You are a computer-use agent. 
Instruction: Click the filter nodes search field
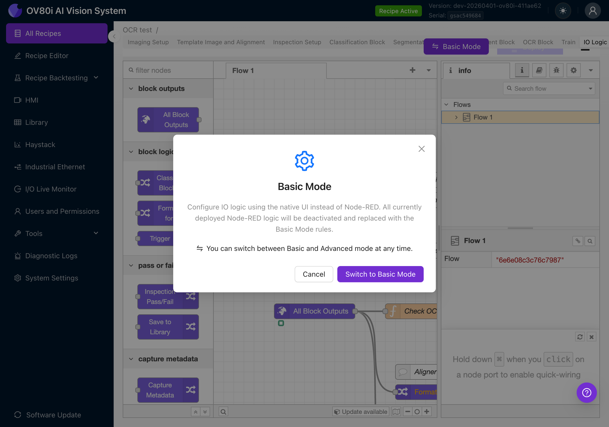click(170, 70)
